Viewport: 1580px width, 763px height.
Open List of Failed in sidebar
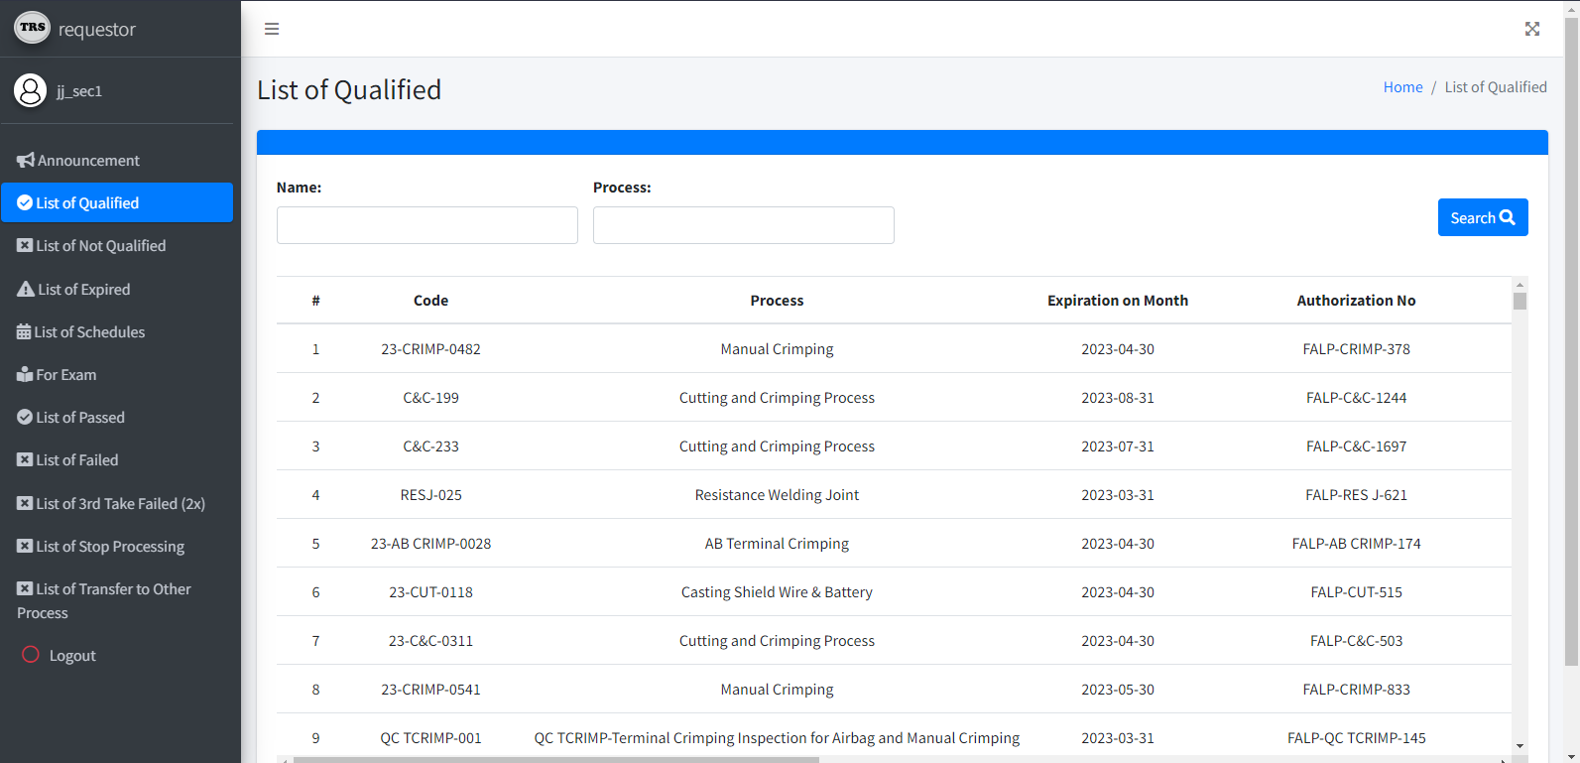click(76, 460)
